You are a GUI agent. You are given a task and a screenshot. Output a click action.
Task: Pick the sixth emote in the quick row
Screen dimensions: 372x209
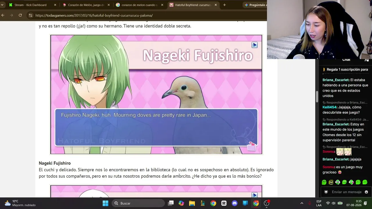358,182
